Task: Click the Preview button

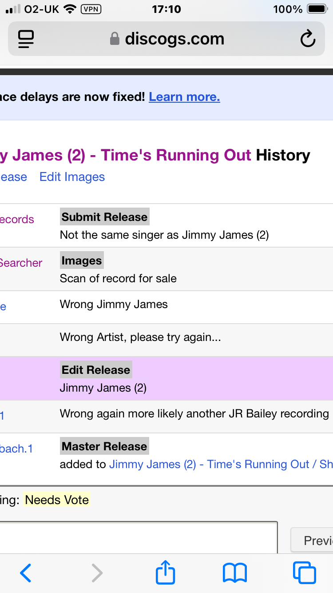Action: tap(312, 541)
